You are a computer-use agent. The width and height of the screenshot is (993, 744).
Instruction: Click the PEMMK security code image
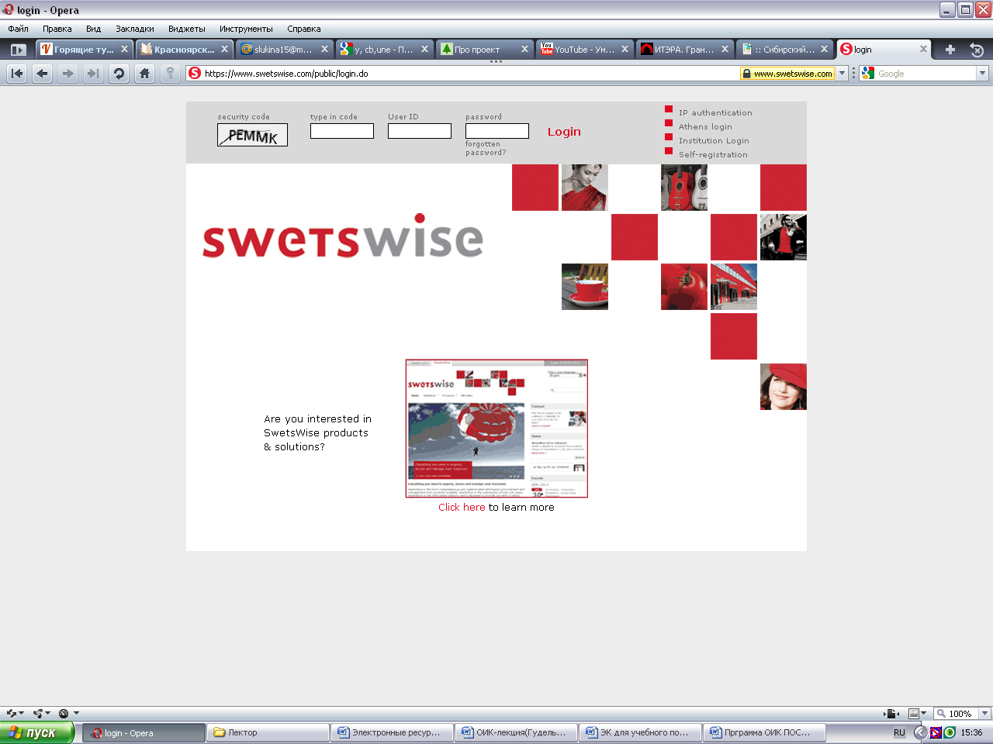[252, 135]
